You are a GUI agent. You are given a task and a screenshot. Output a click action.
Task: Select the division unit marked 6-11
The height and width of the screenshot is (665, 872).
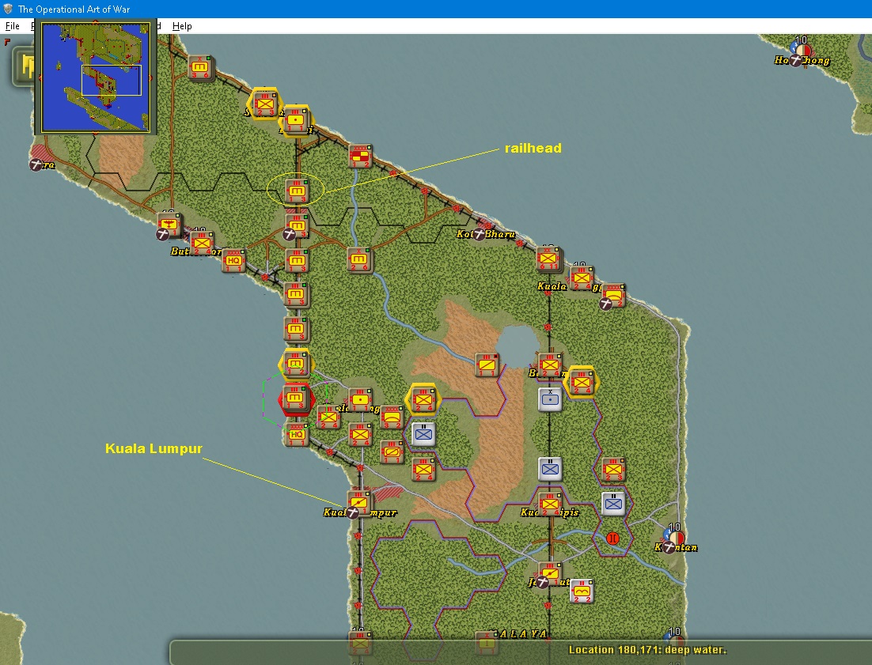[548, 259]
